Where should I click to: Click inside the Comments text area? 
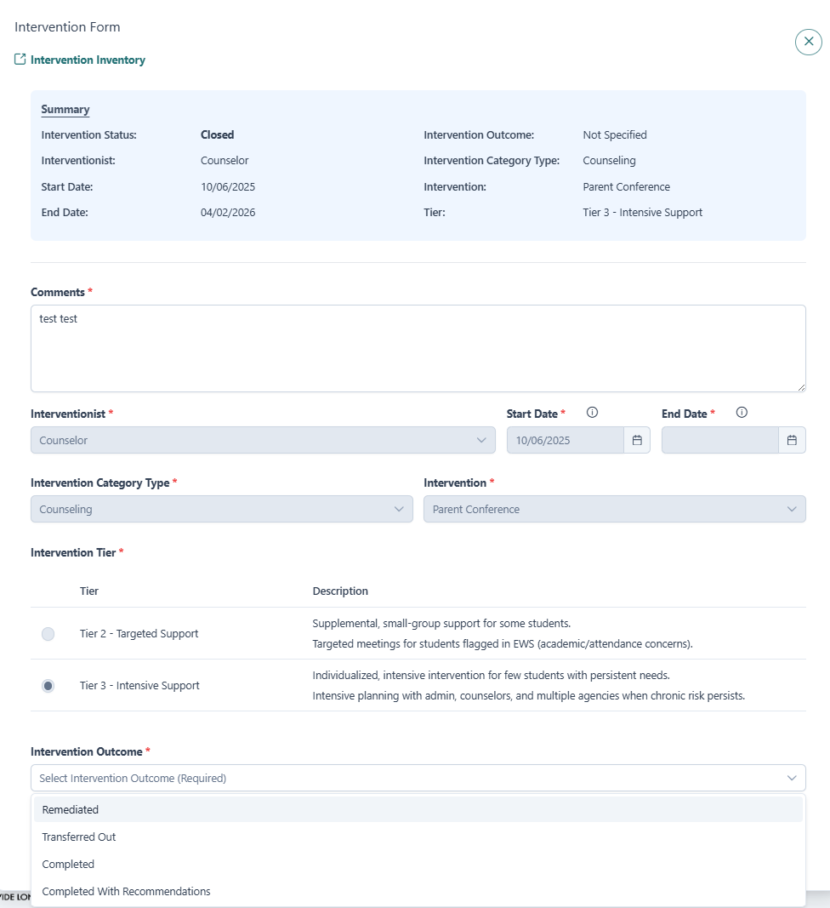(418, 349)
